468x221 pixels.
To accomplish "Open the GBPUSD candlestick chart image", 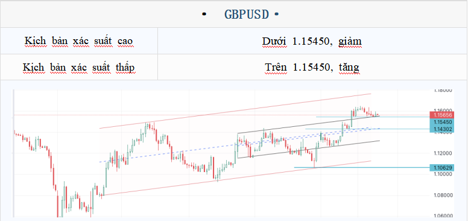I will (233, 153).
